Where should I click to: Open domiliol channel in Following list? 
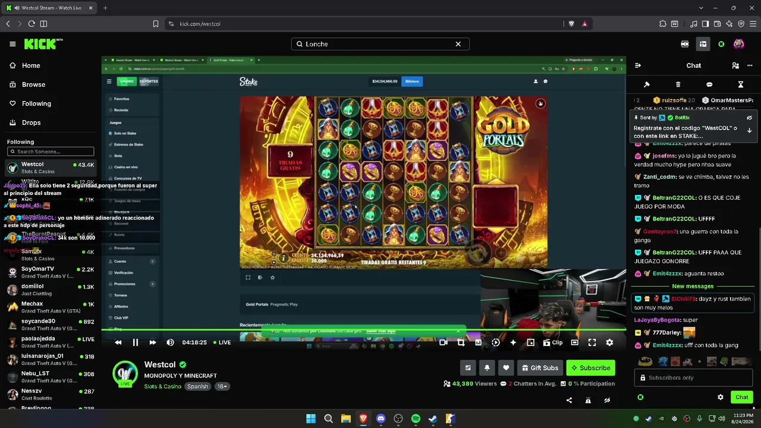click(51, 289)
